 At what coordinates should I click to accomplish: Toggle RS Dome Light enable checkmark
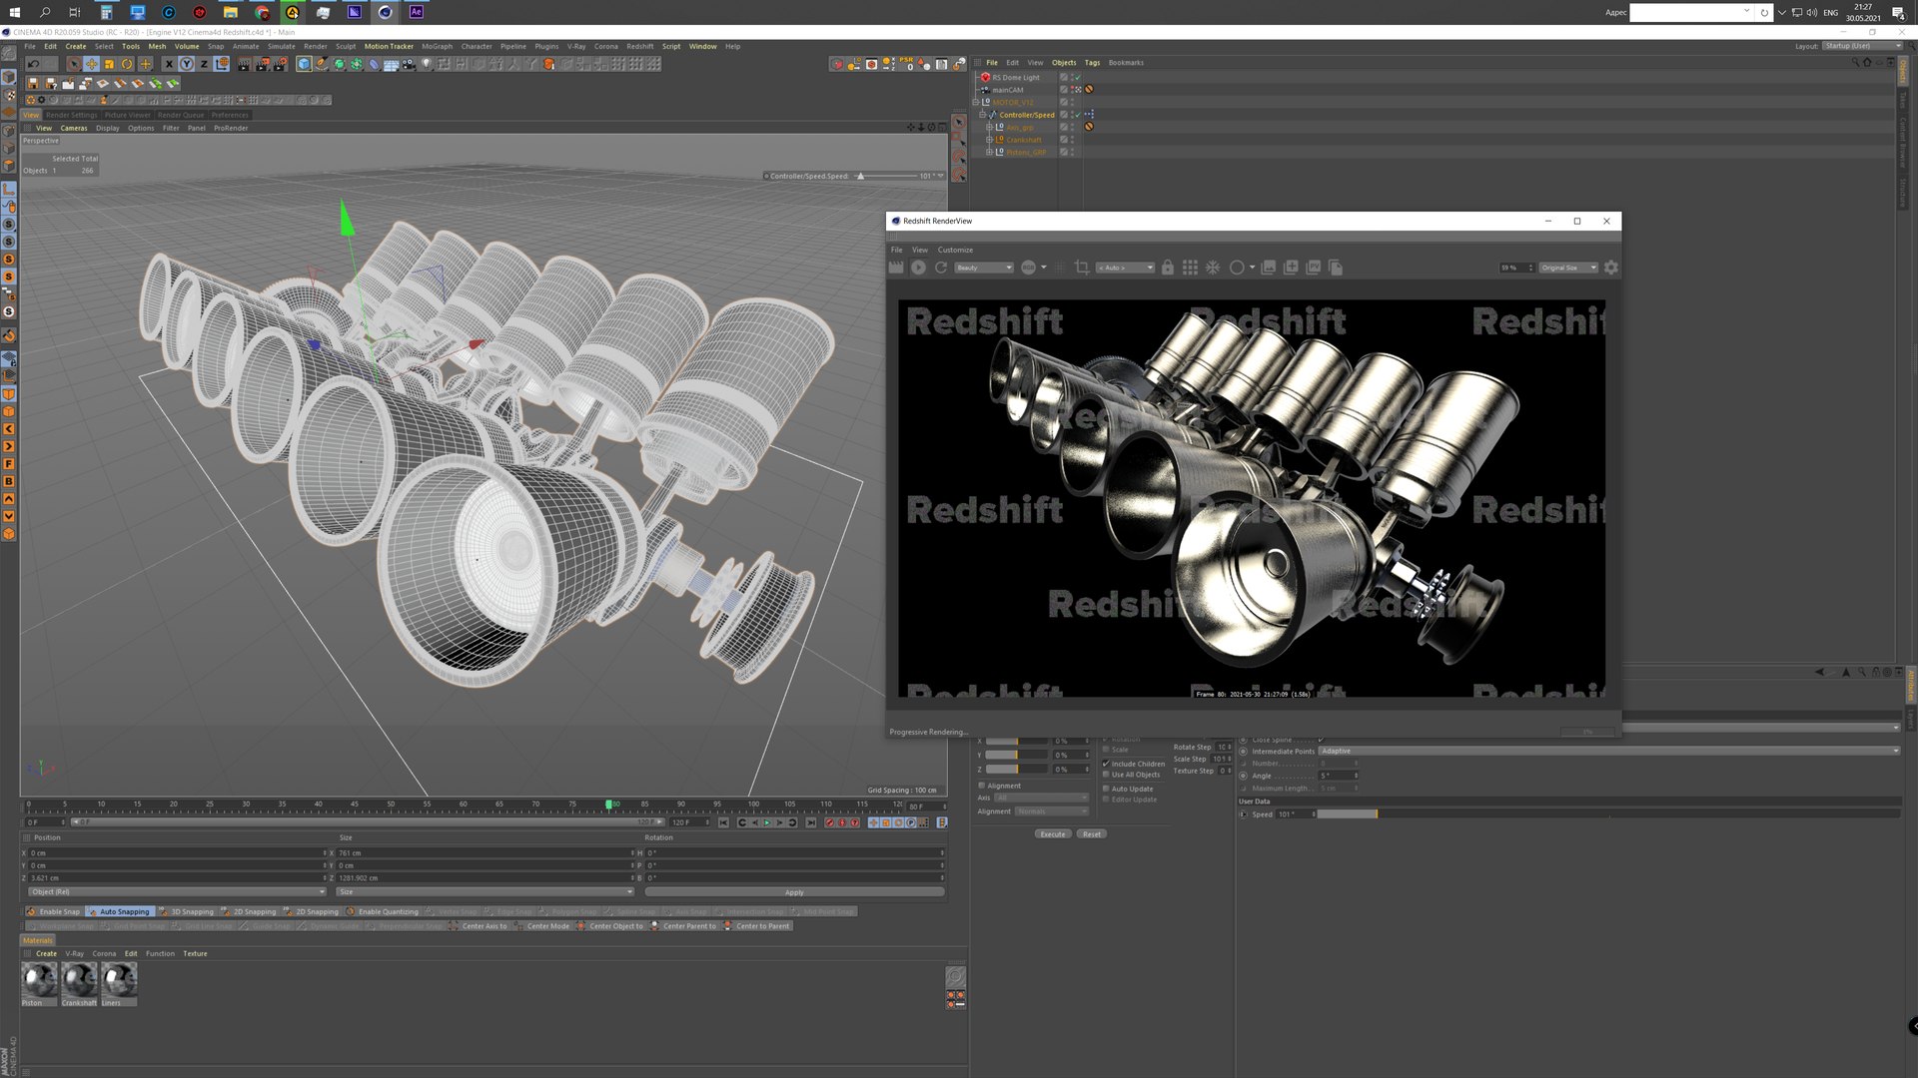coord(1077,77)
